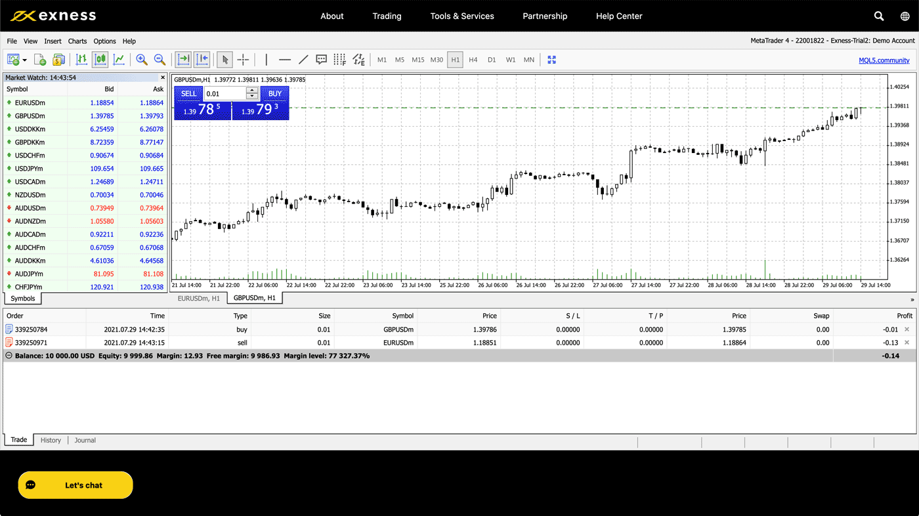The image size is (919, 516).
Task: Increase lot volume with up stepper arrow
Action: tap(252, 90)
